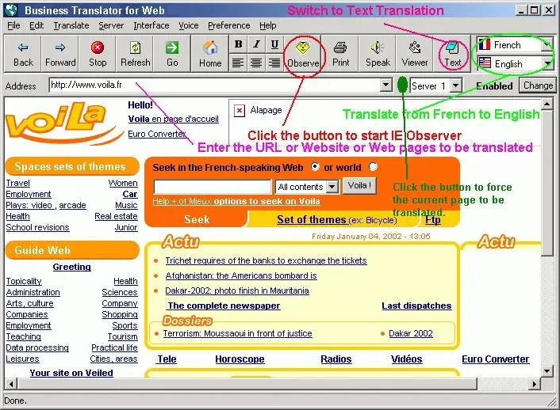Click the scroll down arrow
This screenshot has width=560, height=410.
[547, 371]
